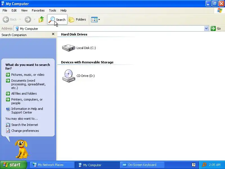Open the Edit menu
The height and width of the screenshot is (169, 225).
point(14,10)
